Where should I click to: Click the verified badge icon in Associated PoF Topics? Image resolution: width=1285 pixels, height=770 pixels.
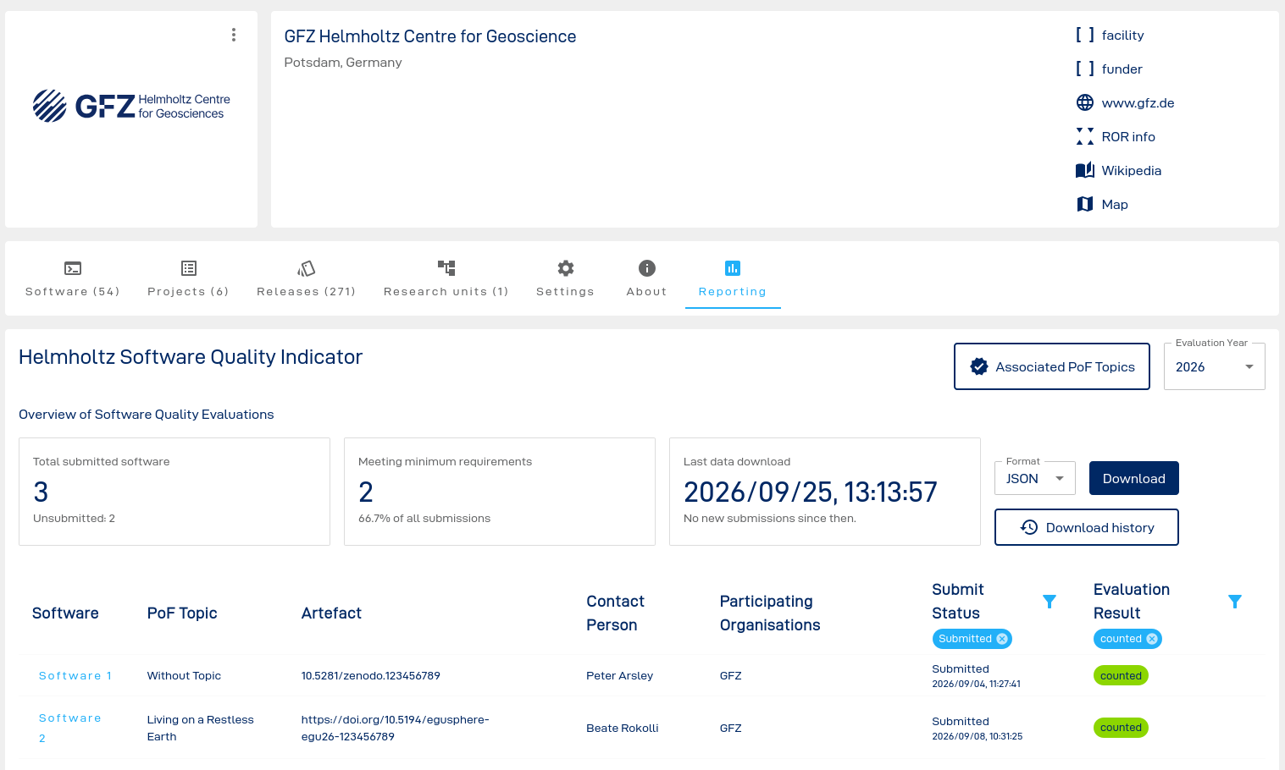[979, 366]
